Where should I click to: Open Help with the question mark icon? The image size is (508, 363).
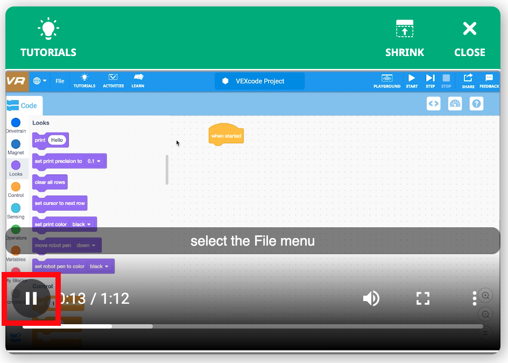point(476,103)
